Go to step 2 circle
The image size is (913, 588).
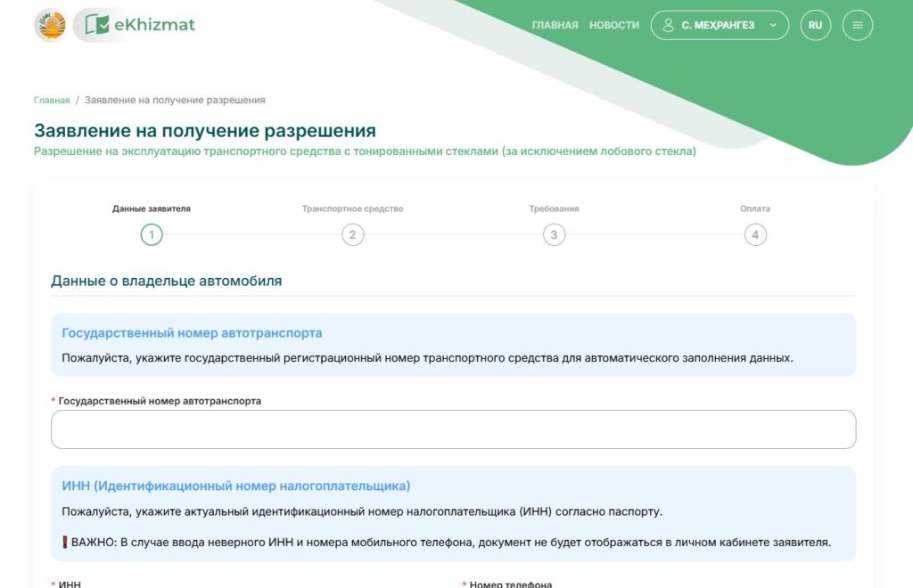[352, 235]
